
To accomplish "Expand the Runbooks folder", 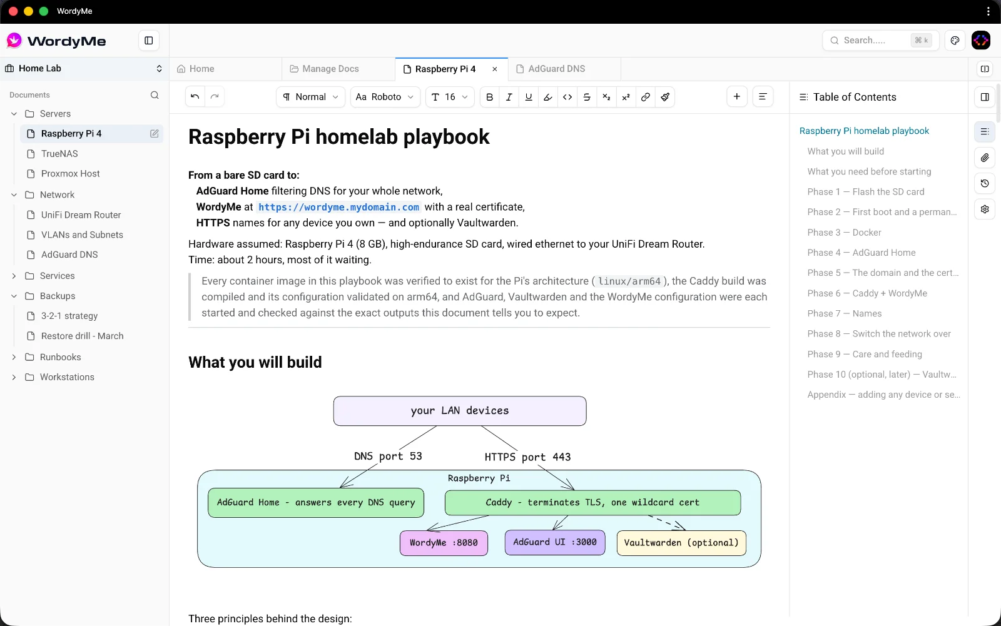I will pyautogui.click(x=14, y=357).
